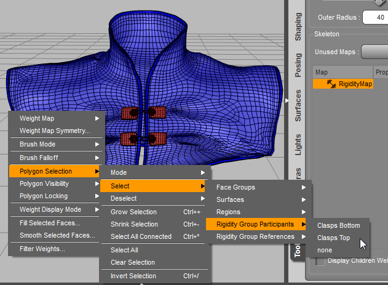Choose none in Rigidity Group Participants
Screen dimensions: 388x285
pos(325,250)
